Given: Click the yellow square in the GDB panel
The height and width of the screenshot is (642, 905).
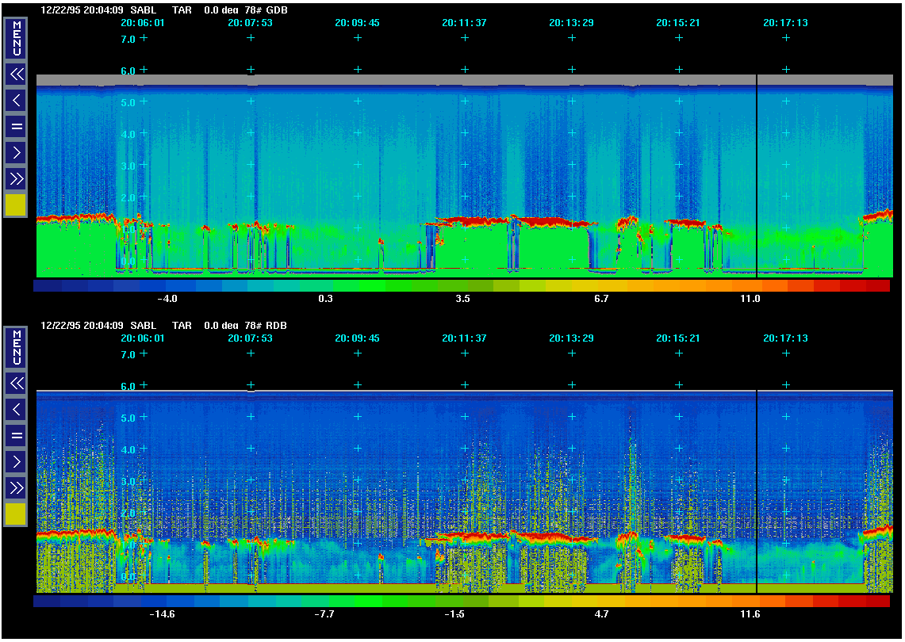Looking at the screenshot, I should click(x=16, y=205).
